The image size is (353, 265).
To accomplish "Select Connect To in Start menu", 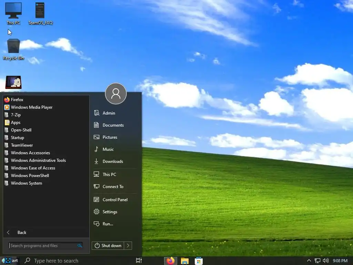I will pos(115,187).
